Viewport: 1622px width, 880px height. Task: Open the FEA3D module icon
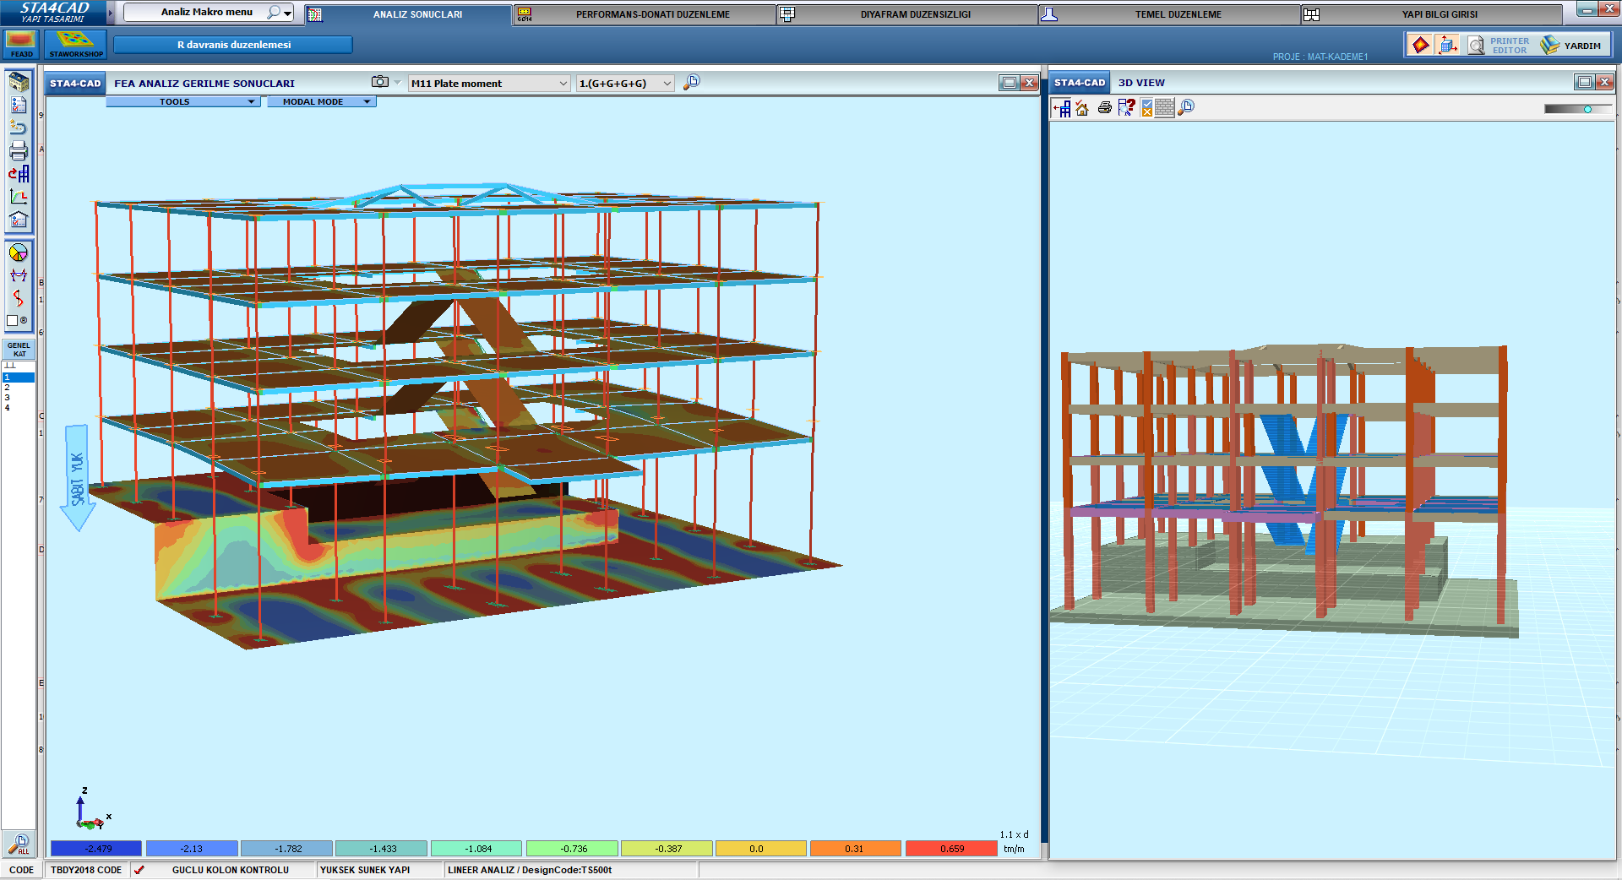point(21,44)
